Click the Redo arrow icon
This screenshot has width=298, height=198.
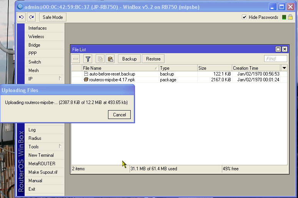tap(32, 17)
